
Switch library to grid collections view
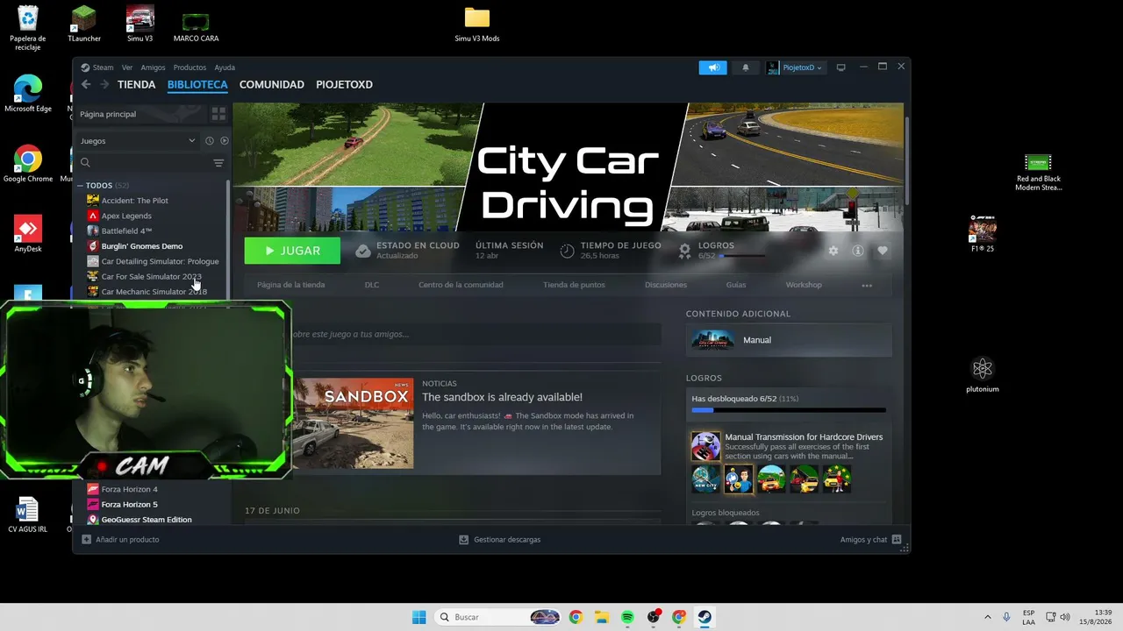tap(218, 114)
